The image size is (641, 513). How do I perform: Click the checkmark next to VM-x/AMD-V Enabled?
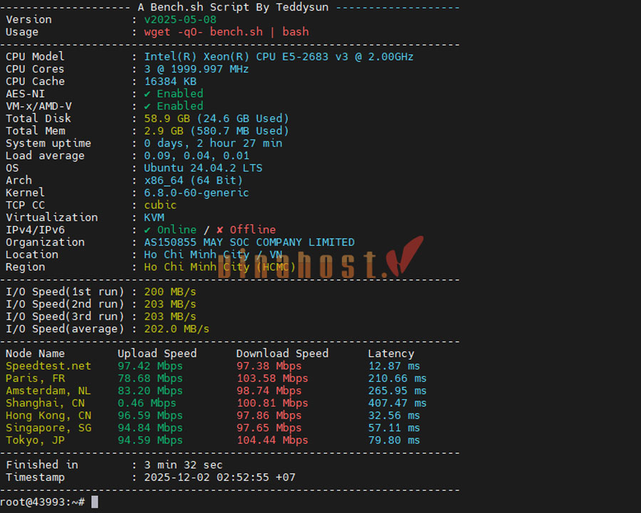[x=147, y=106]
